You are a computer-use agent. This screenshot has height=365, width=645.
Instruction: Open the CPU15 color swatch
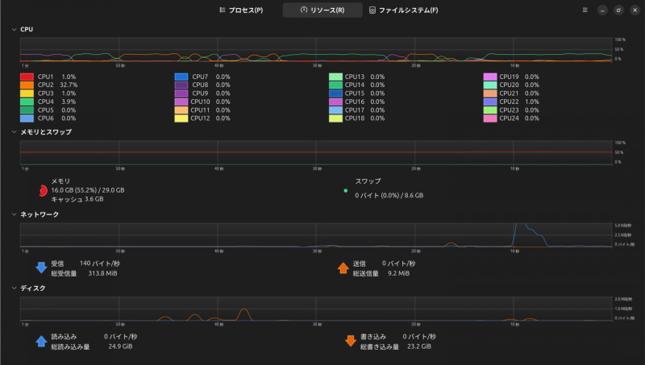pos(335,93)
